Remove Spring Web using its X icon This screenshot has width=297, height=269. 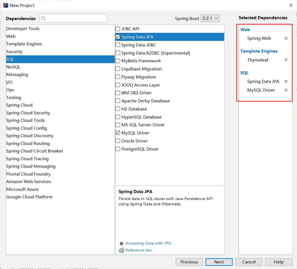pos(286,38)
